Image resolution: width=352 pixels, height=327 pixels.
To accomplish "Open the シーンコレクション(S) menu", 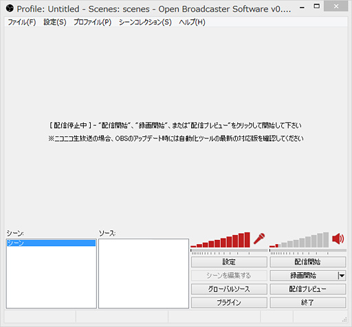I will [145, 22].
